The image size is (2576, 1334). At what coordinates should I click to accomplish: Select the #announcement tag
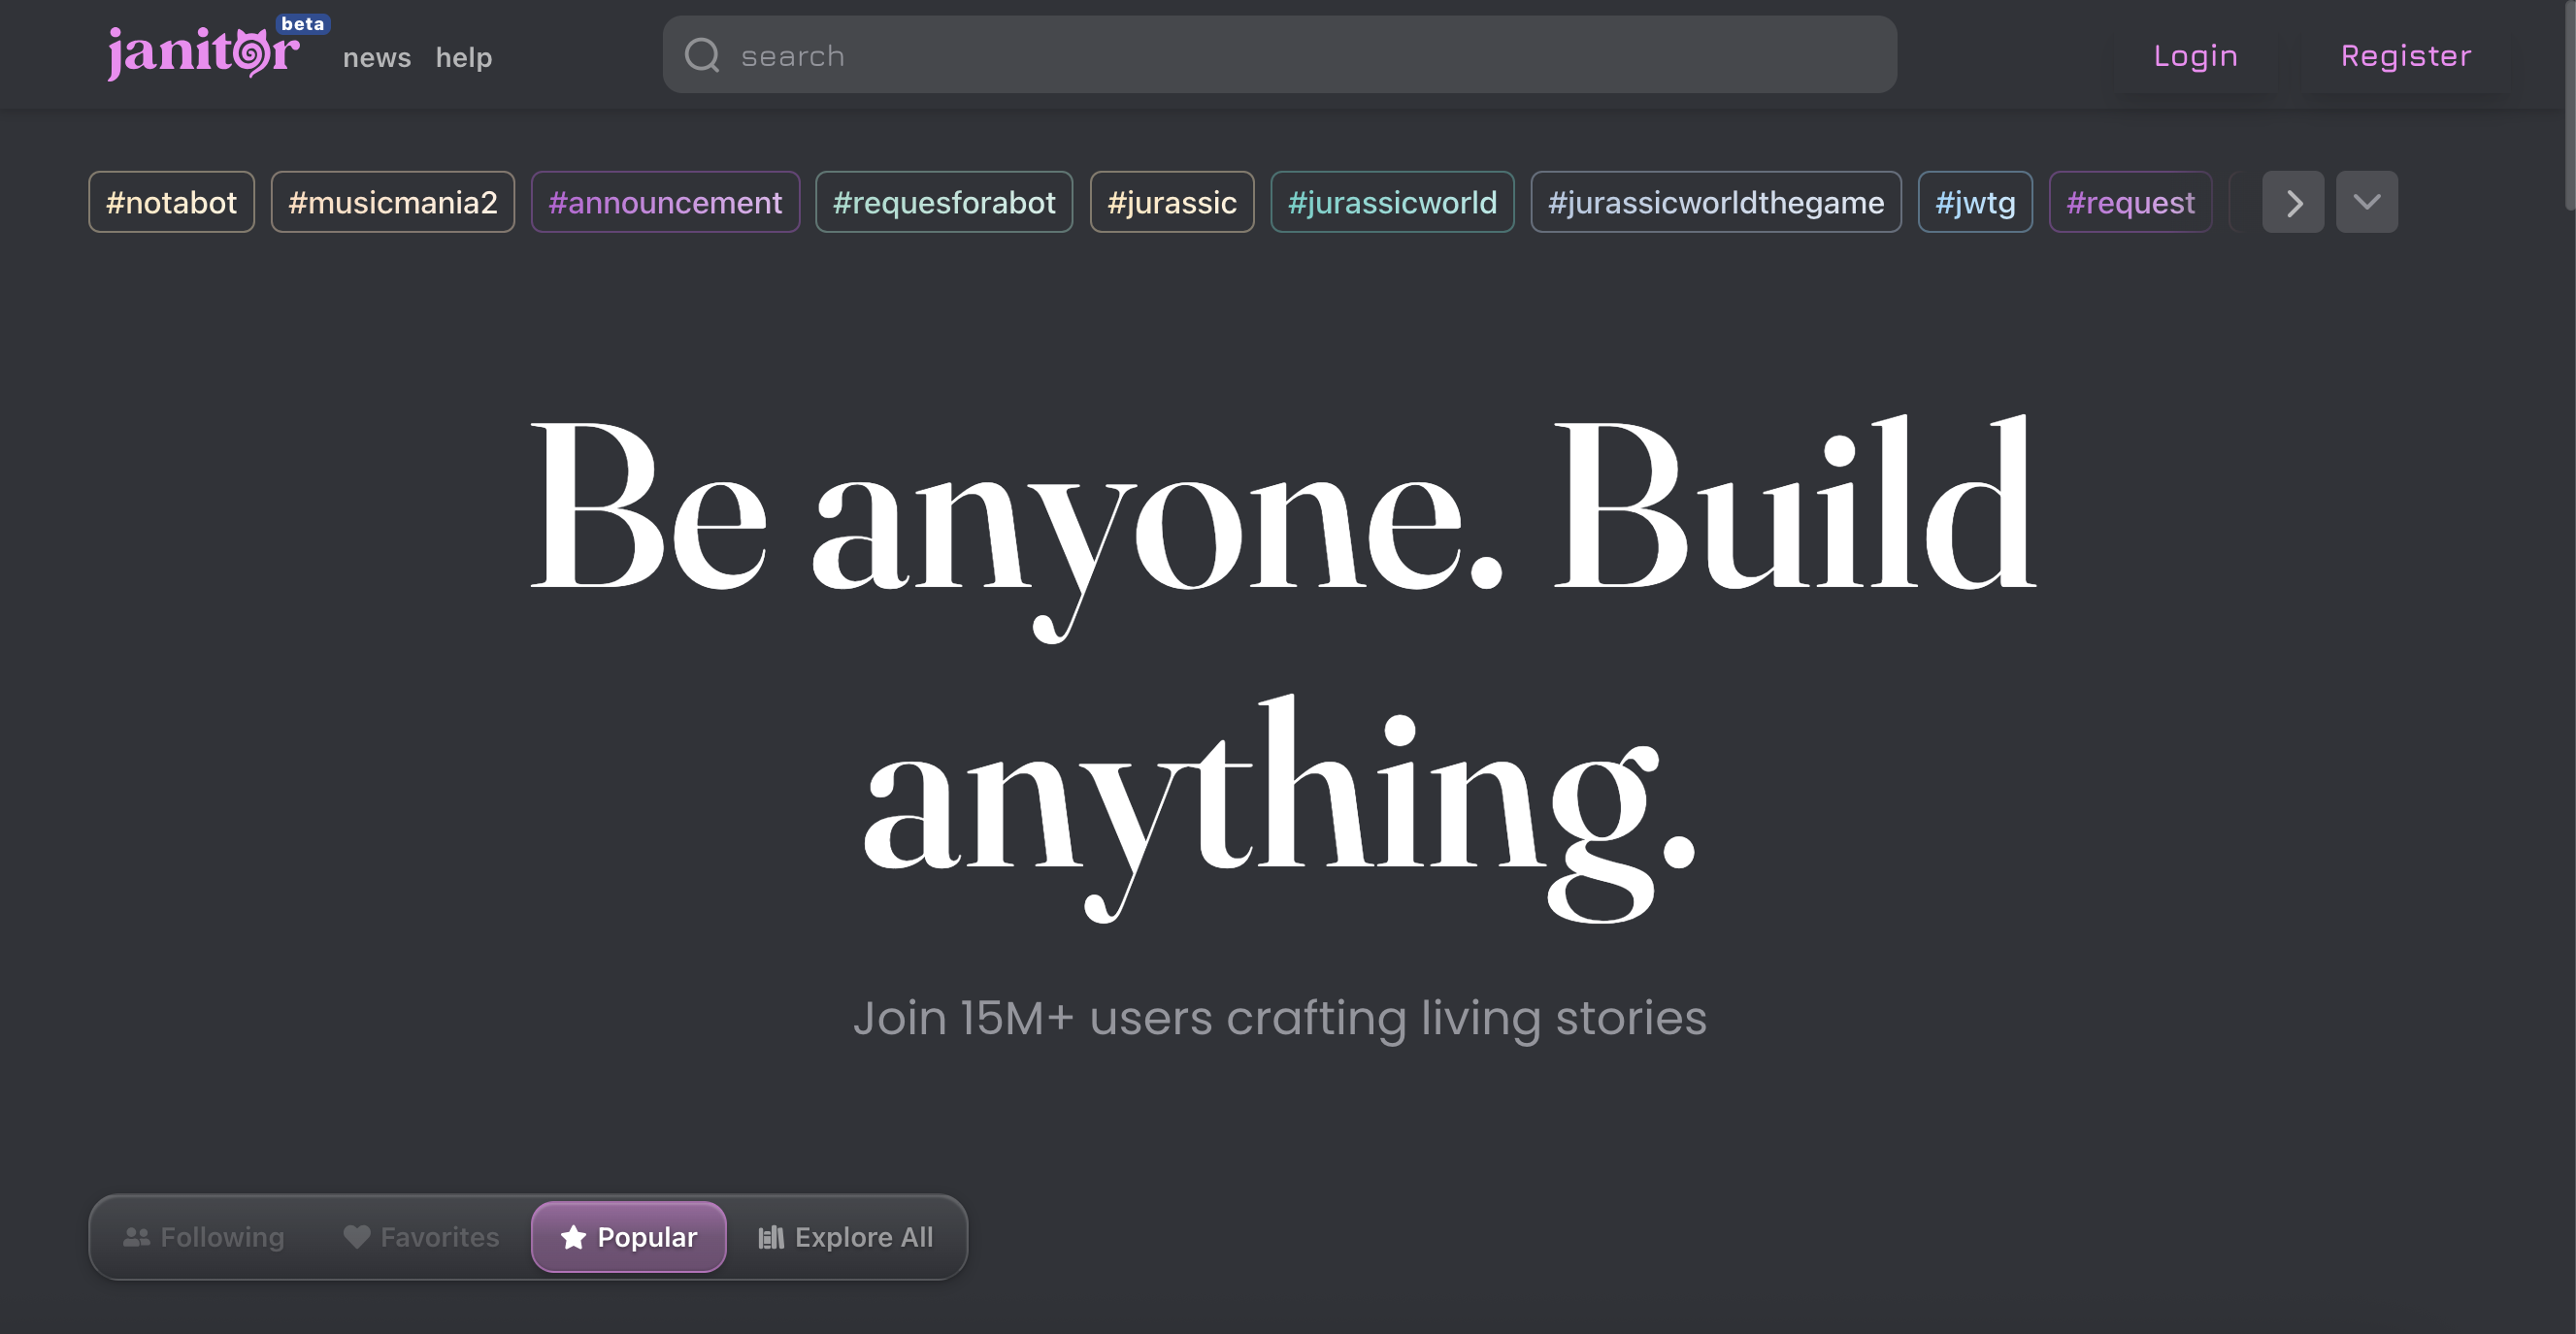665,203
